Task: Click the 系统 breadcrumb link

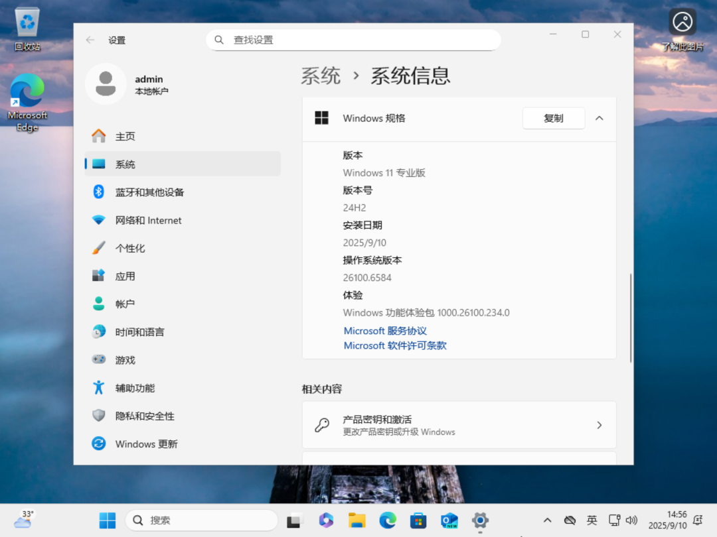Action: [x=321, y=76]
